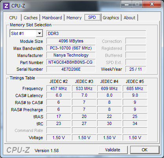Click the JEDEC #5 column header

(135, 81)
